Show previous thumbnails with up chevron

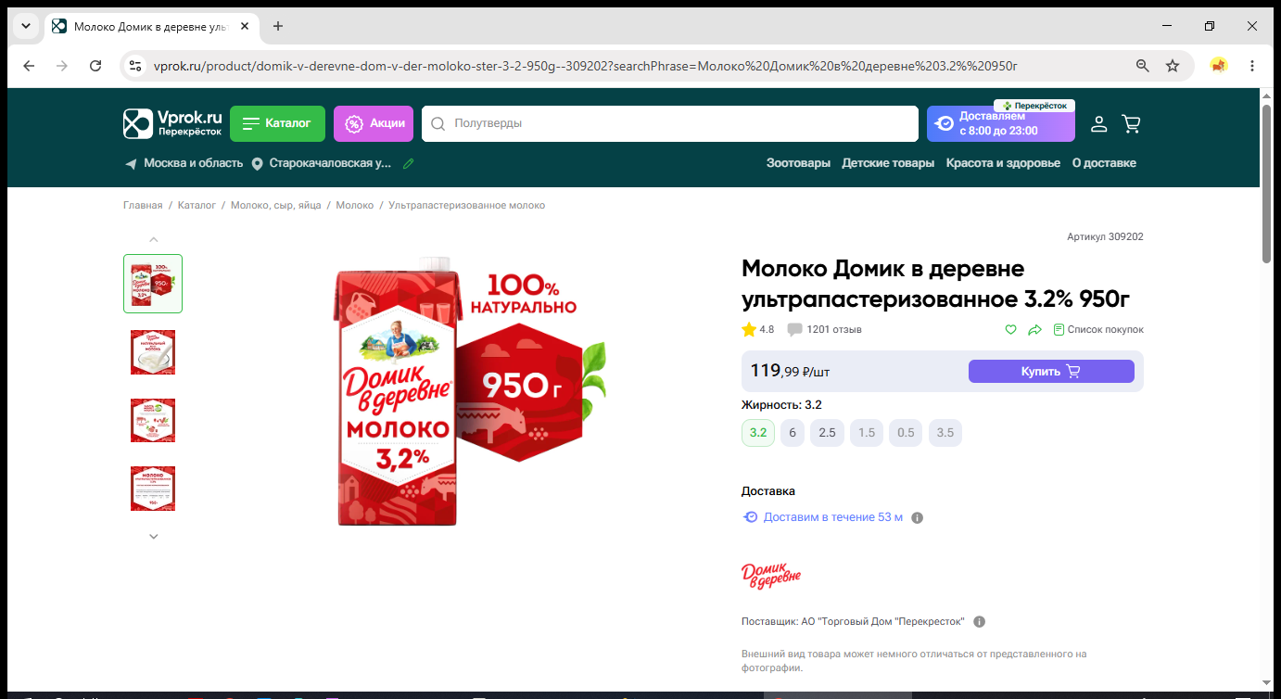[x=154, y=240]
